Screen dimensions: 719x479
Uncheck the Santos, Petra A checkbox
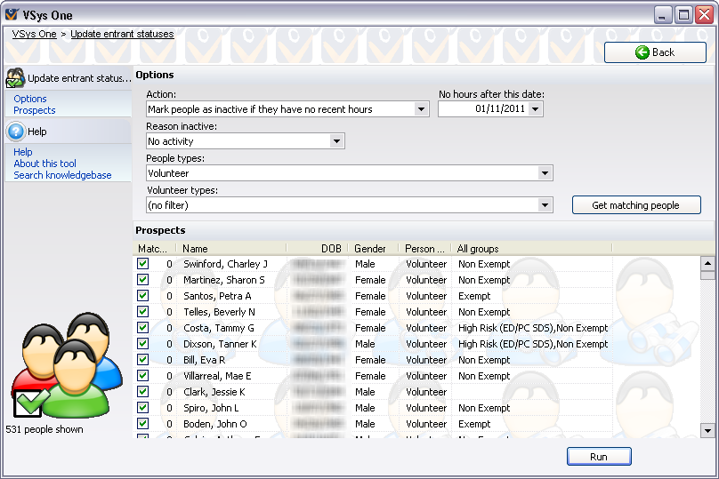click(x=142, y=295)
